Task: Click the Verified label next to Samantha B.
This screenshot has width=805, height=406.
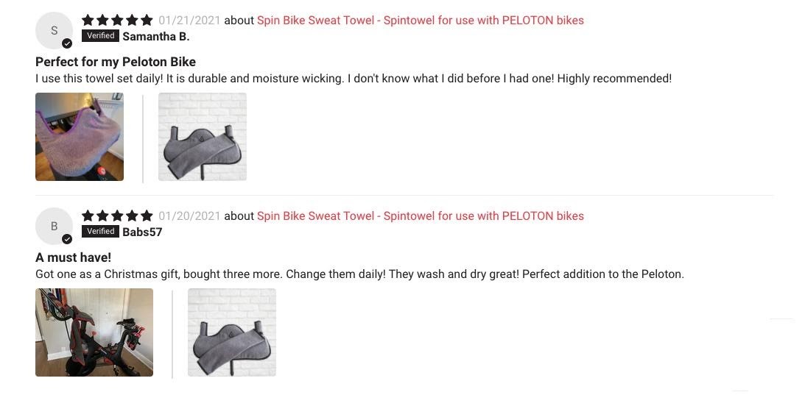Action: (x=101, y=36)
